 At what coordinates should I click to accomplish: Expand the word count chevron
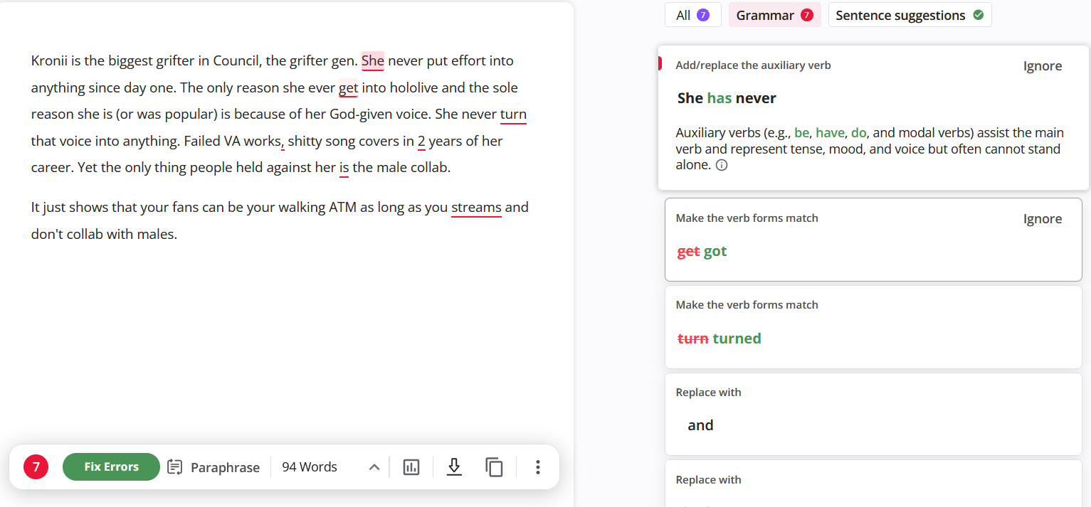pyautogui.click(x=374, y=467)
